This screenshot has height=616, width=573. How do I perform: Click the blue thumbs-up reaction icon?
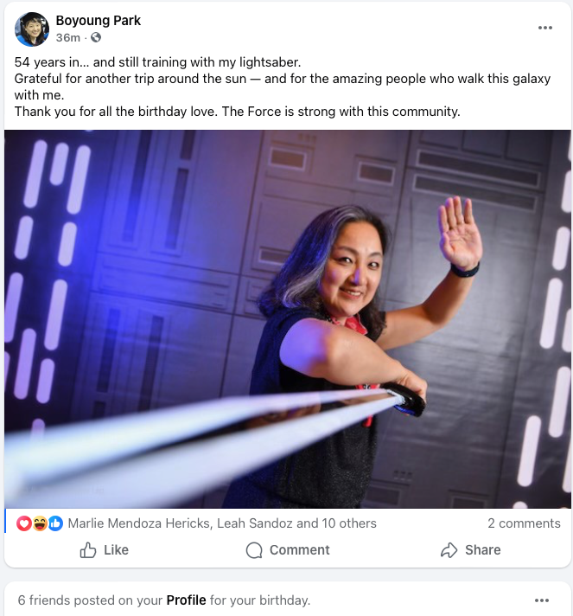click(x=55, y=523)
